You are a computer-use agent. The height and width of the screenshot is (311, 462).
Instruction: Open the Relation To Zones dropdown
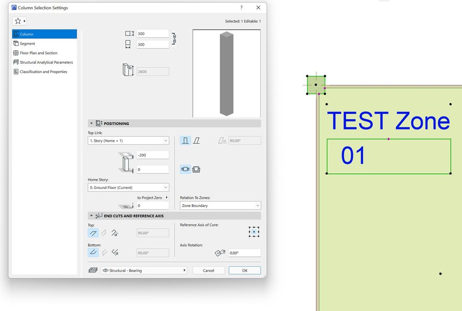pyautogui.click(x=221, y=206)
